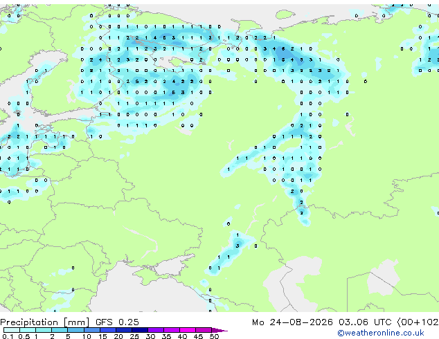Click the over-50 mm arrow tip of legend

coord(219,331)
